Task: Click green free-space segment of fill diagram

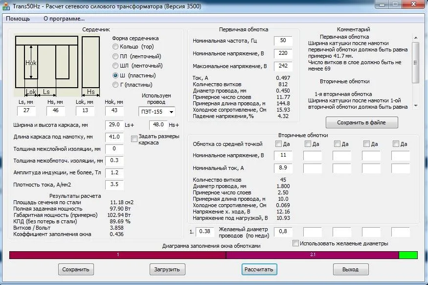Action: point(408,255)
